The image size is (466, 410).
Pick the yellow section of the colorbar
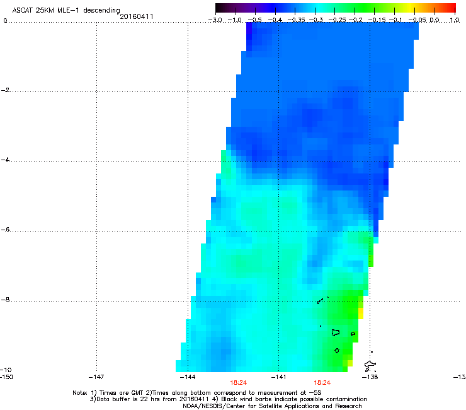[410, 8]
